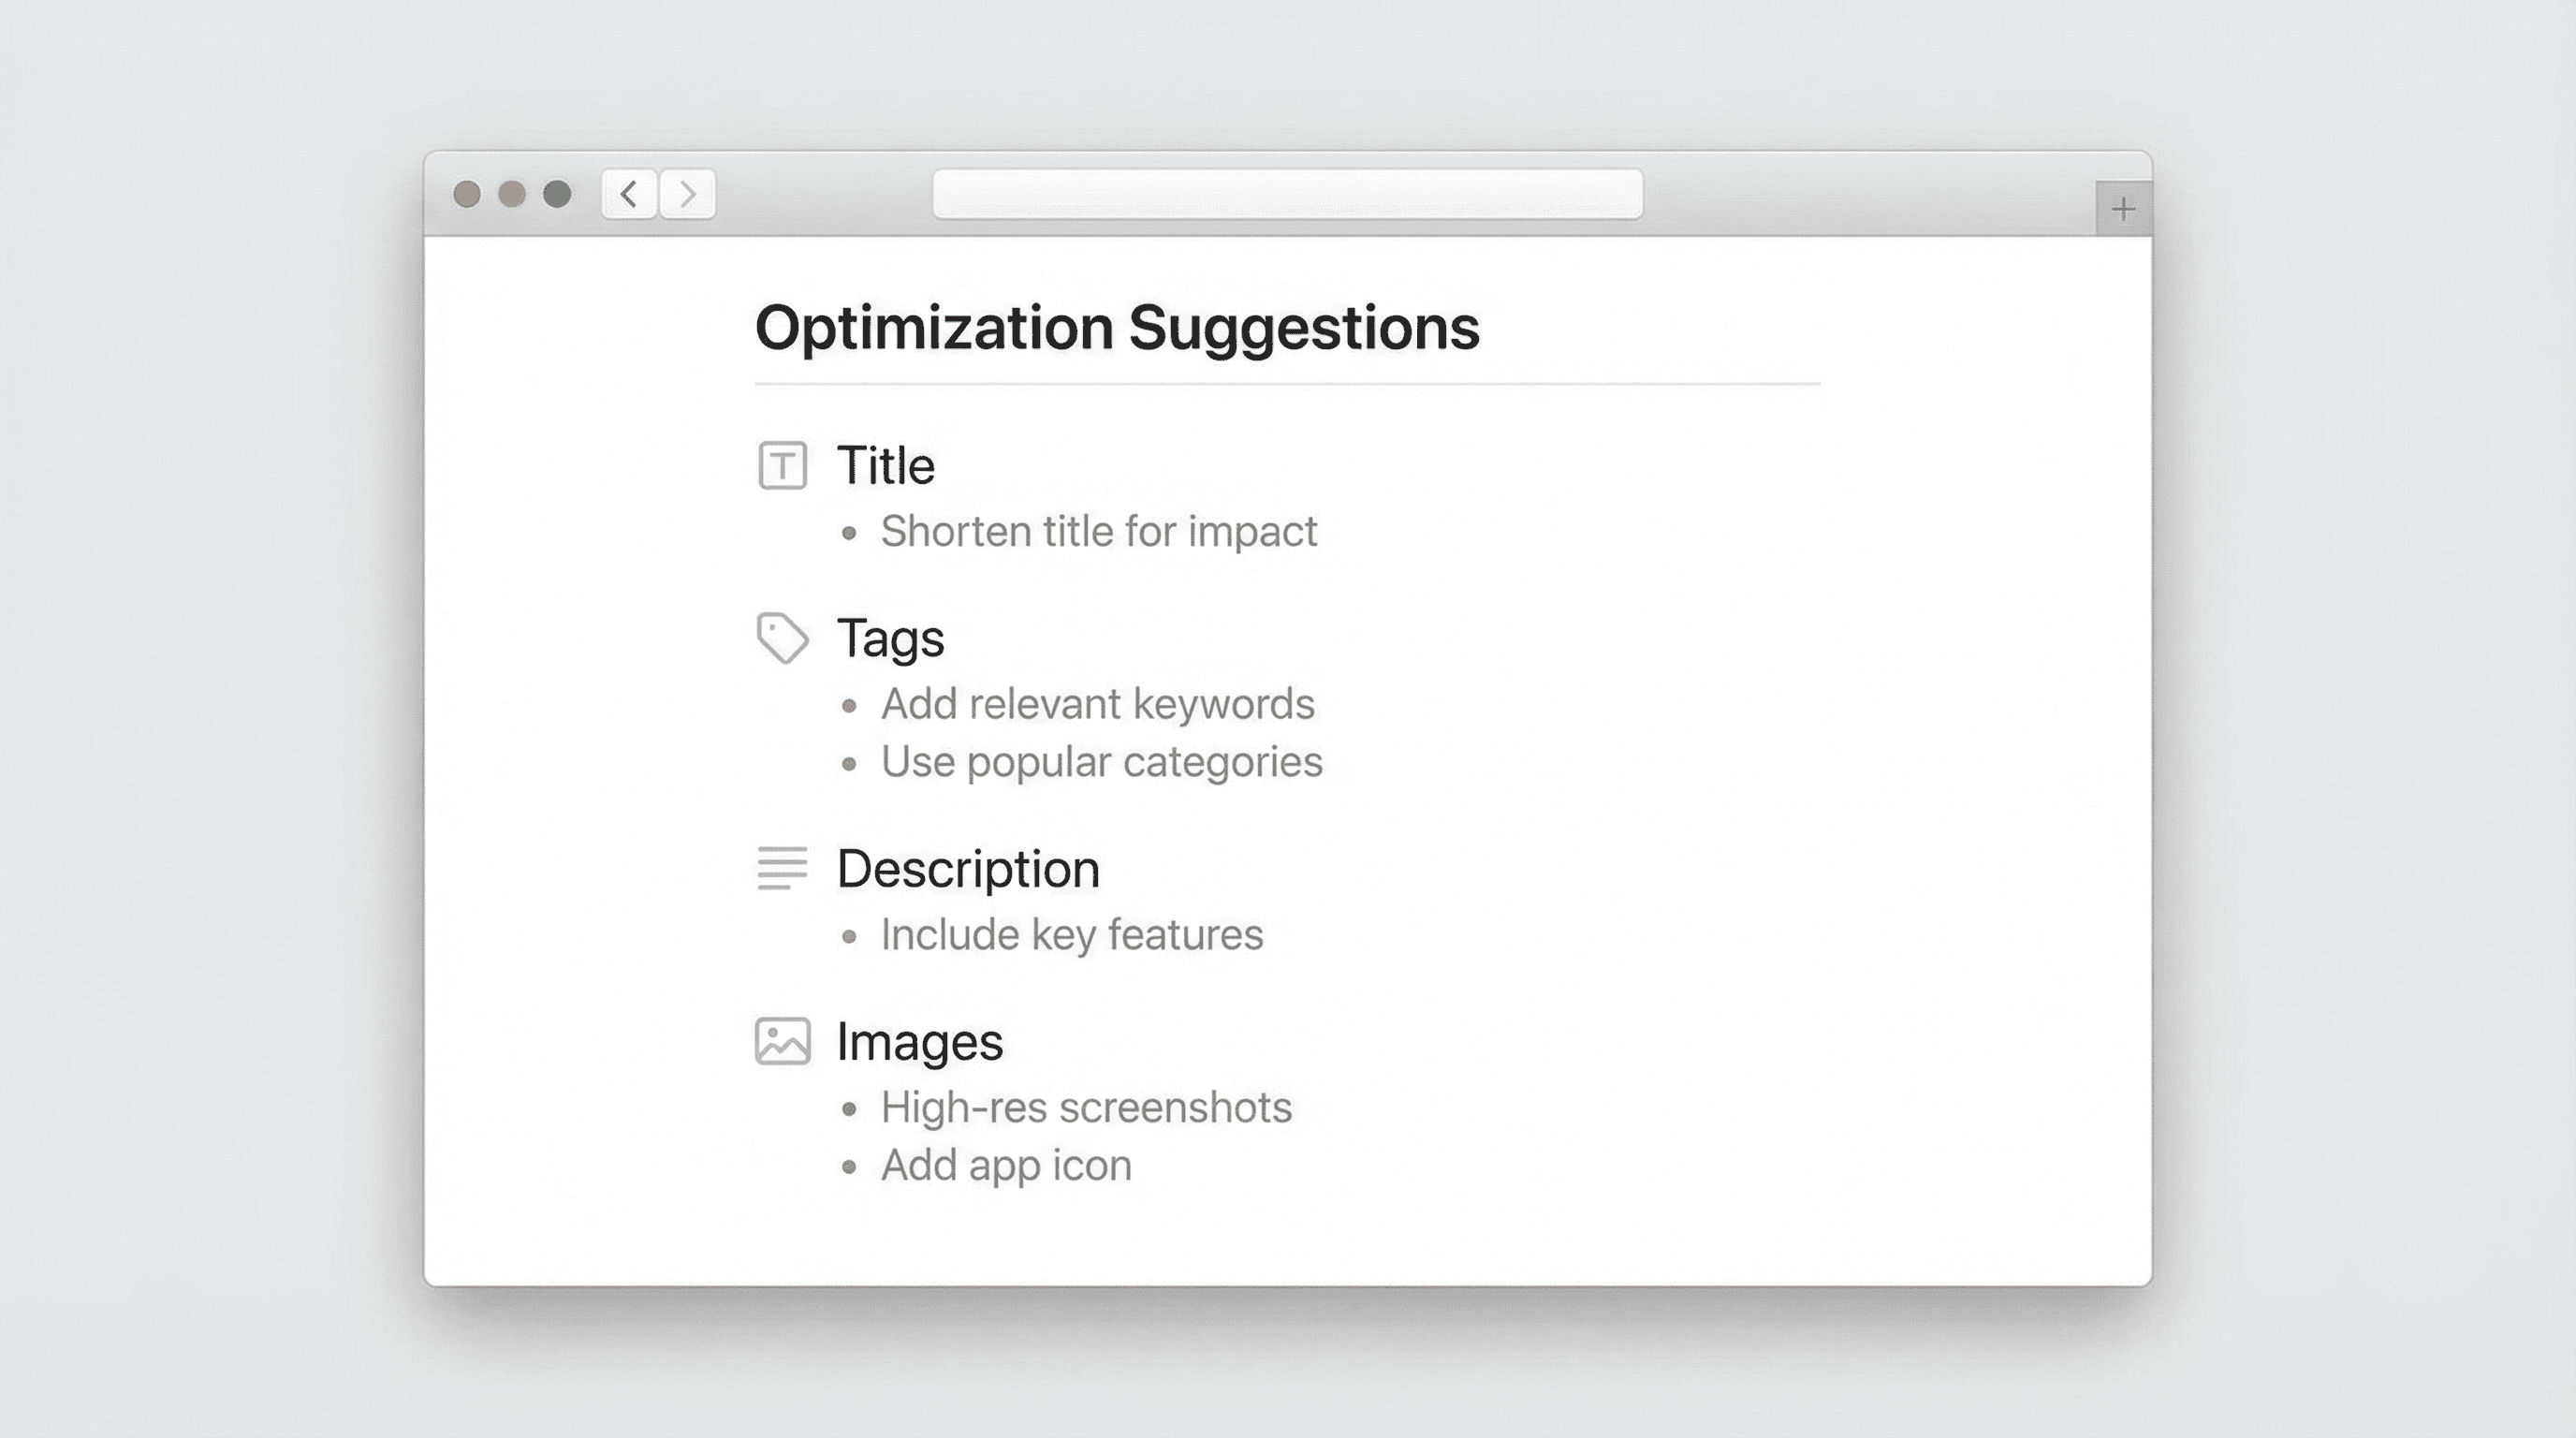Screen dimensions: 2576x1438
Task: Click the Images picture icon
Action: pos(782,1041)
